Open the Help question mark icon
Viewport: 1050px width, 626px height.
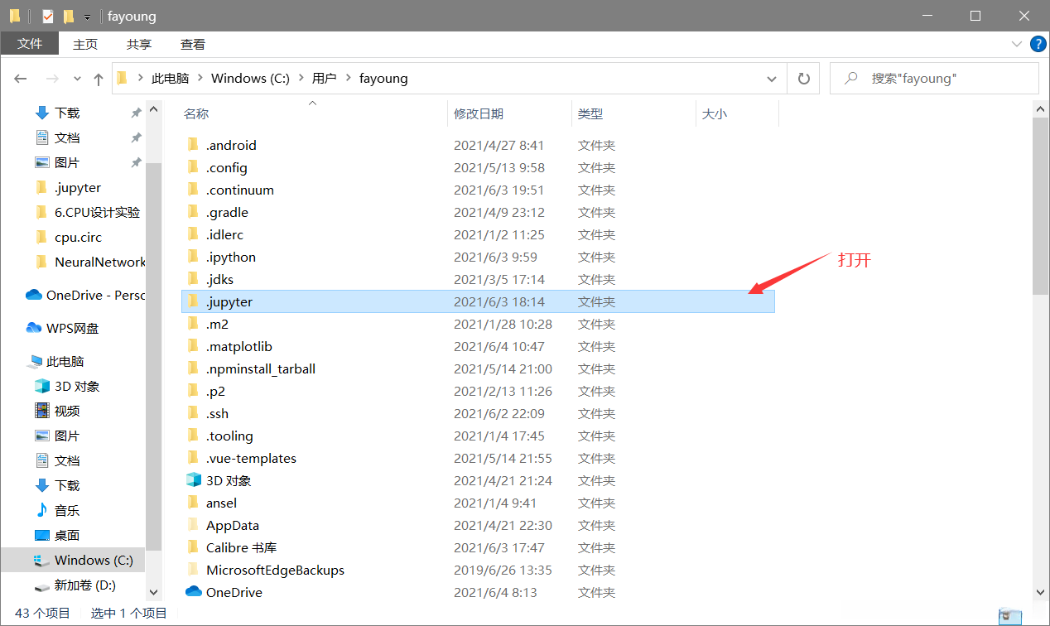(x=1037, y=44)
